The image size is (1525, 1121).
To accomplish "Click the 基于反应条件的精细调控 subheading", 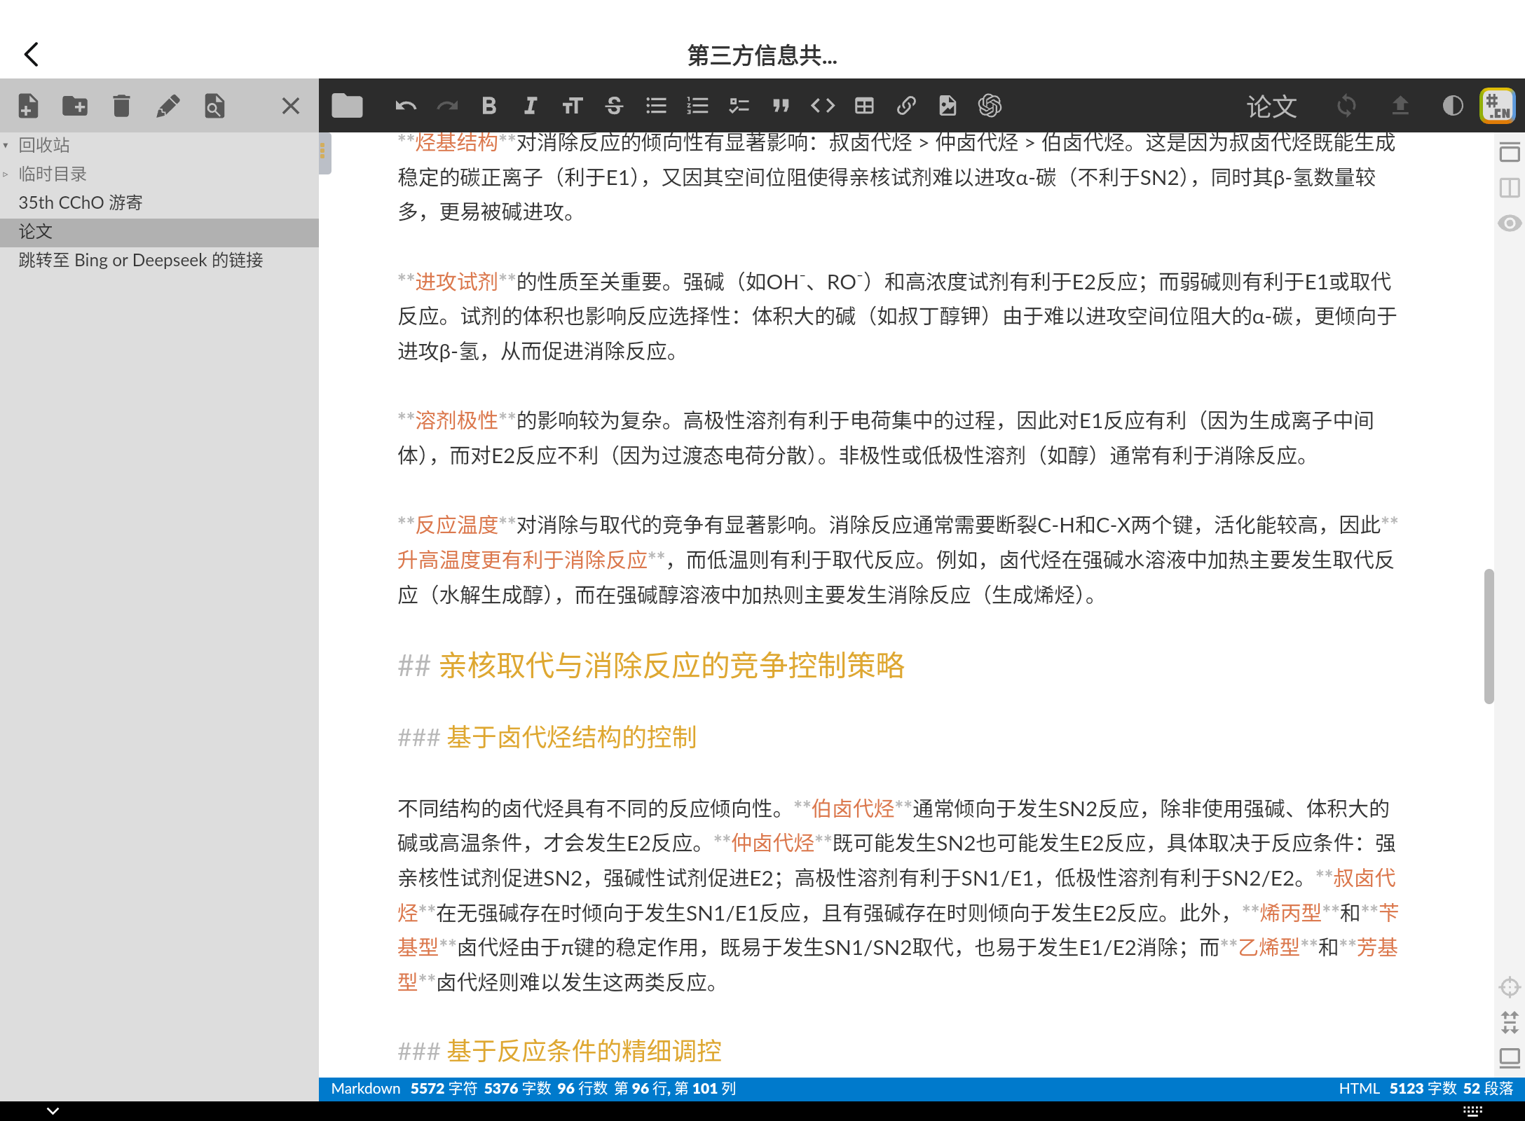I will point(584,1051).
